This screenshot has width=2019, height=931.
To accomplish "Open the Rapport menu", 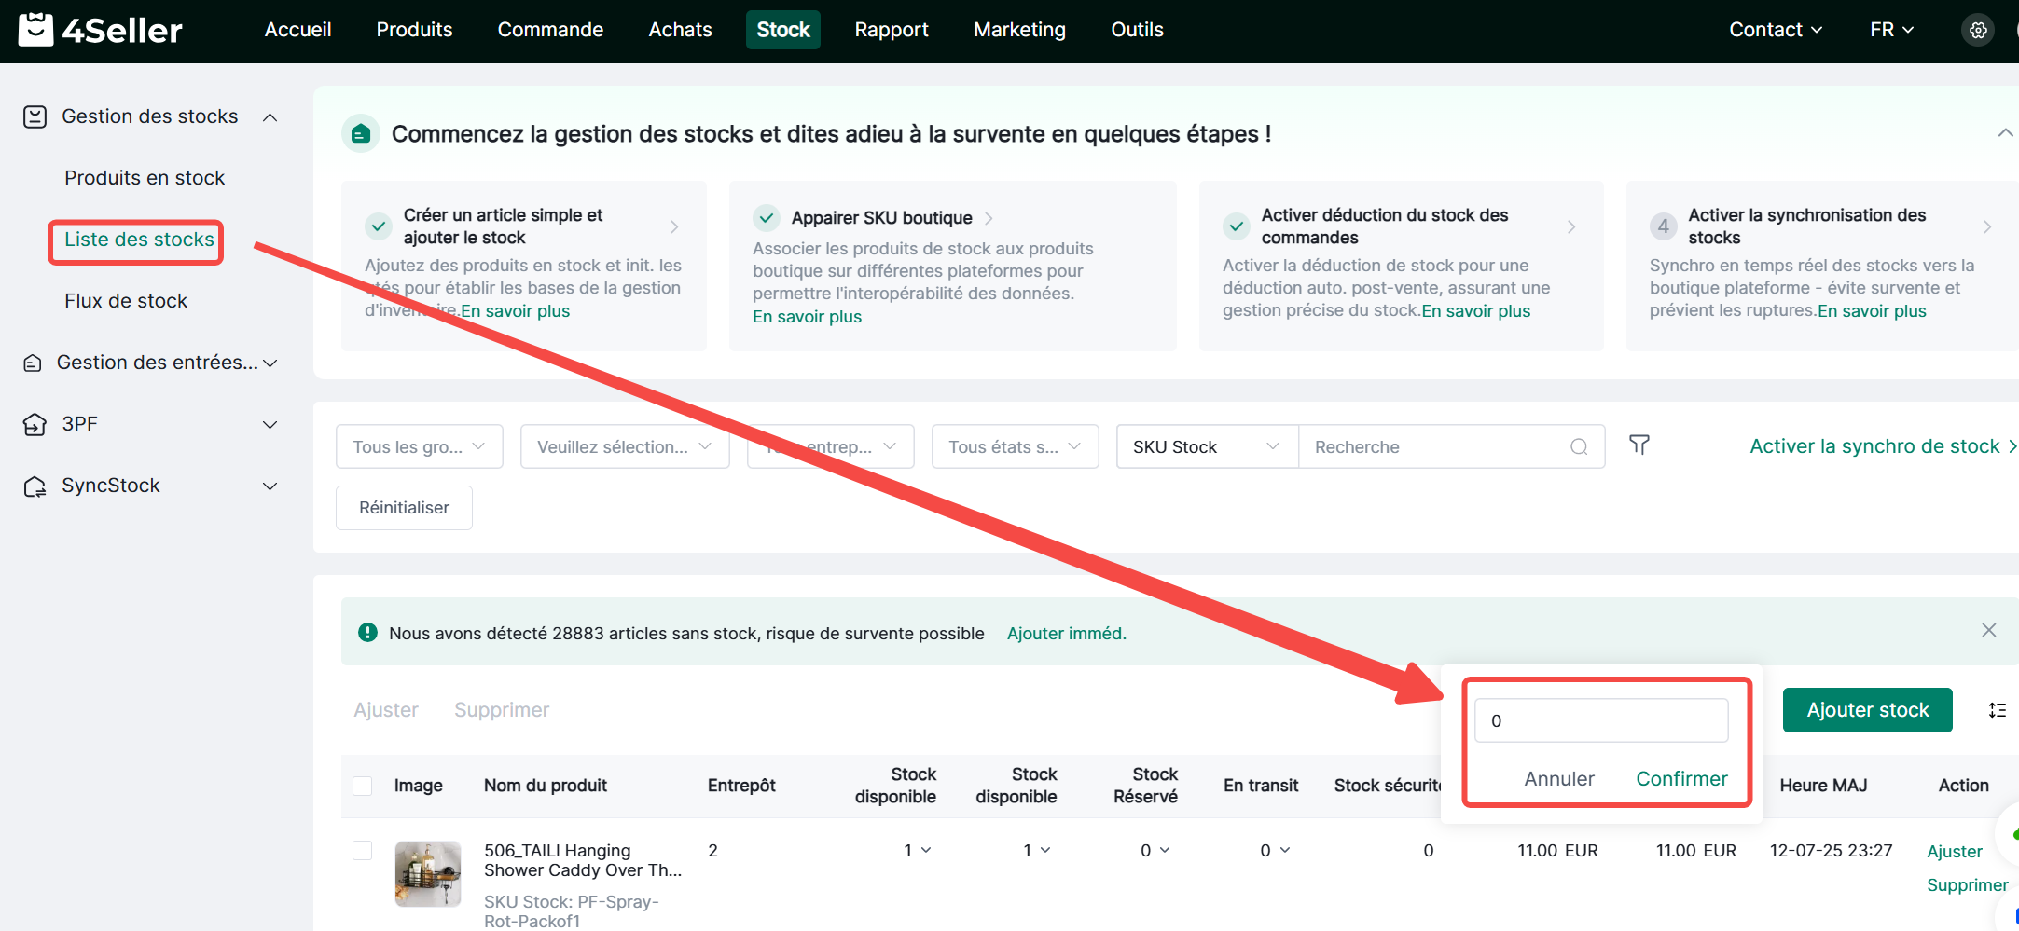I will click(891, 30).
